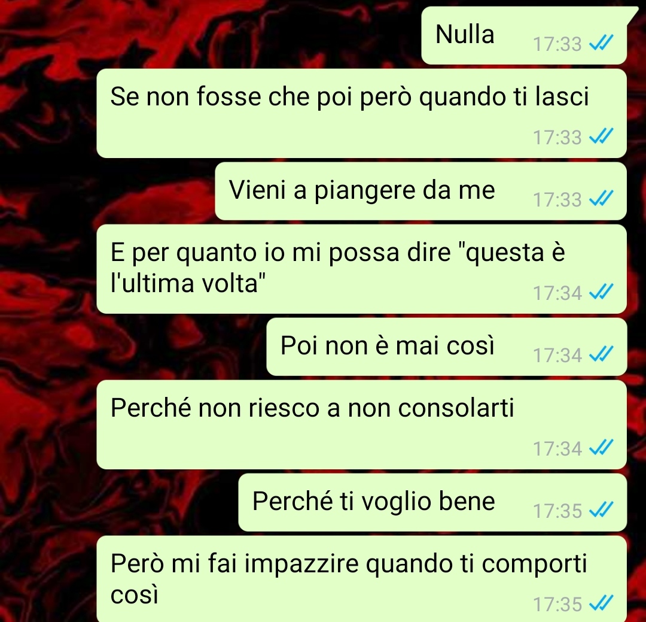The image size is (646, 622).
Task: Tap the "Vieni a piangere da me" bubble
Action: [x=420, y=191]
